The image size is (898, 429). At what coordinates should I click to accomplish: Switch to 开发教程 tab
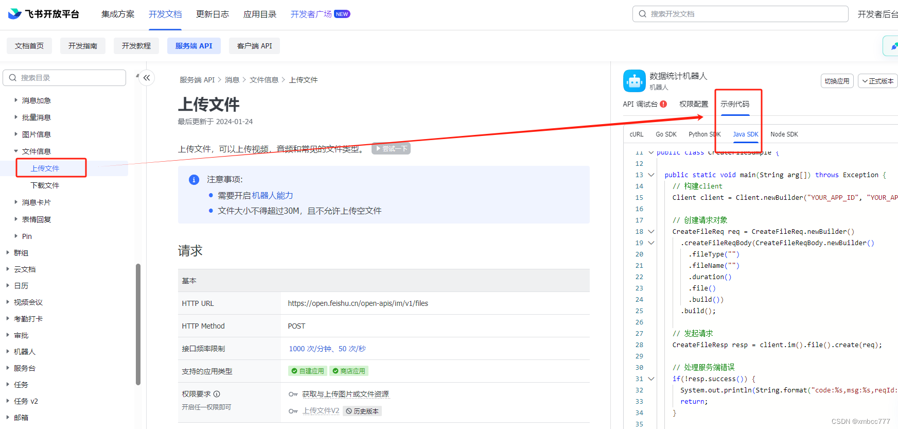point(136,46)
